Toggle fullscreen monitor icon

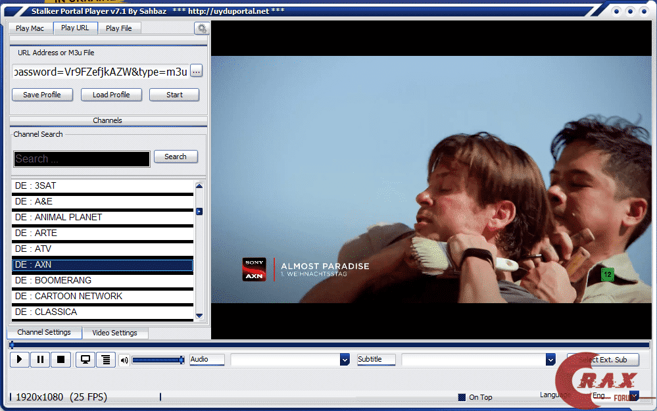click(x=85, y=360)
